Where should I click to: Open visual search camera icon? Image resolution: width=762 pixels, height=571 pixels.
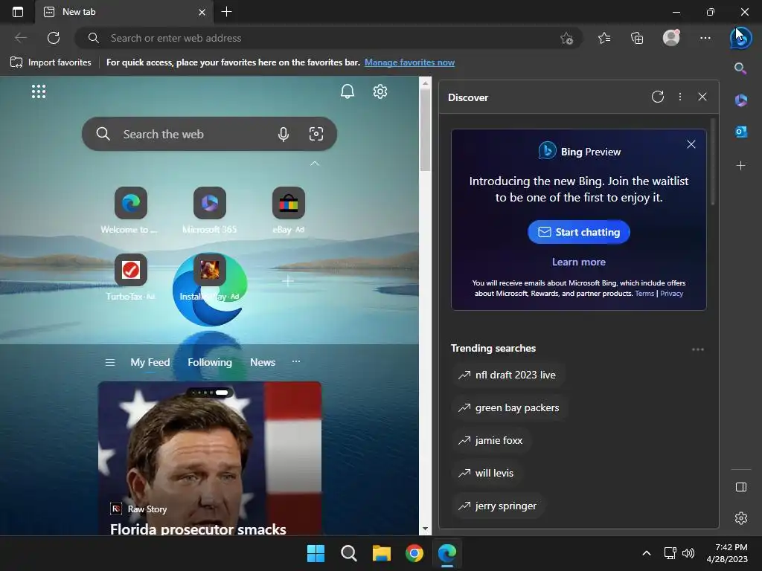(316, 134)
